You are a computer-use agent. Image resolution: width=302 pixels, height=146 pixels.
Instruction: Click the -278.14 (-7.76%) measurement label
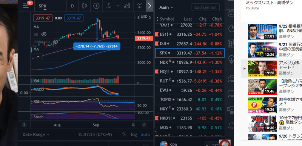[97, 46]
